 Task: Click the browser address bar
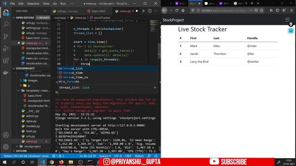point(224,11)
